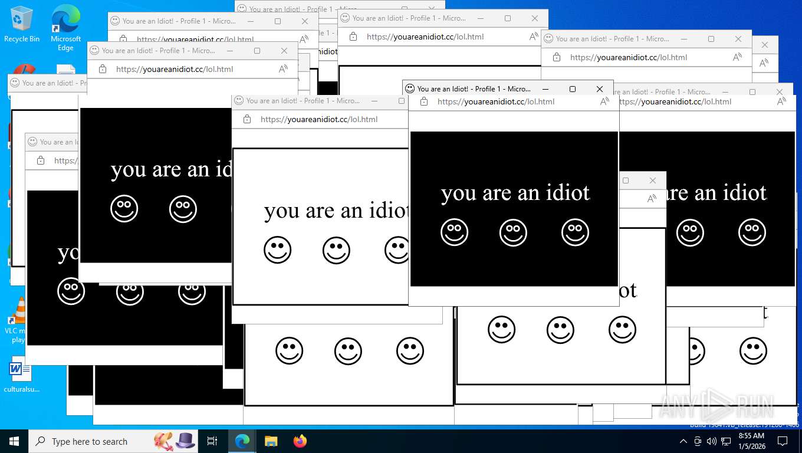Open the Microsoft Edge desktop shortcut
Image resolution: width=802 pixels, height=453 pixels.
[65, 28]
